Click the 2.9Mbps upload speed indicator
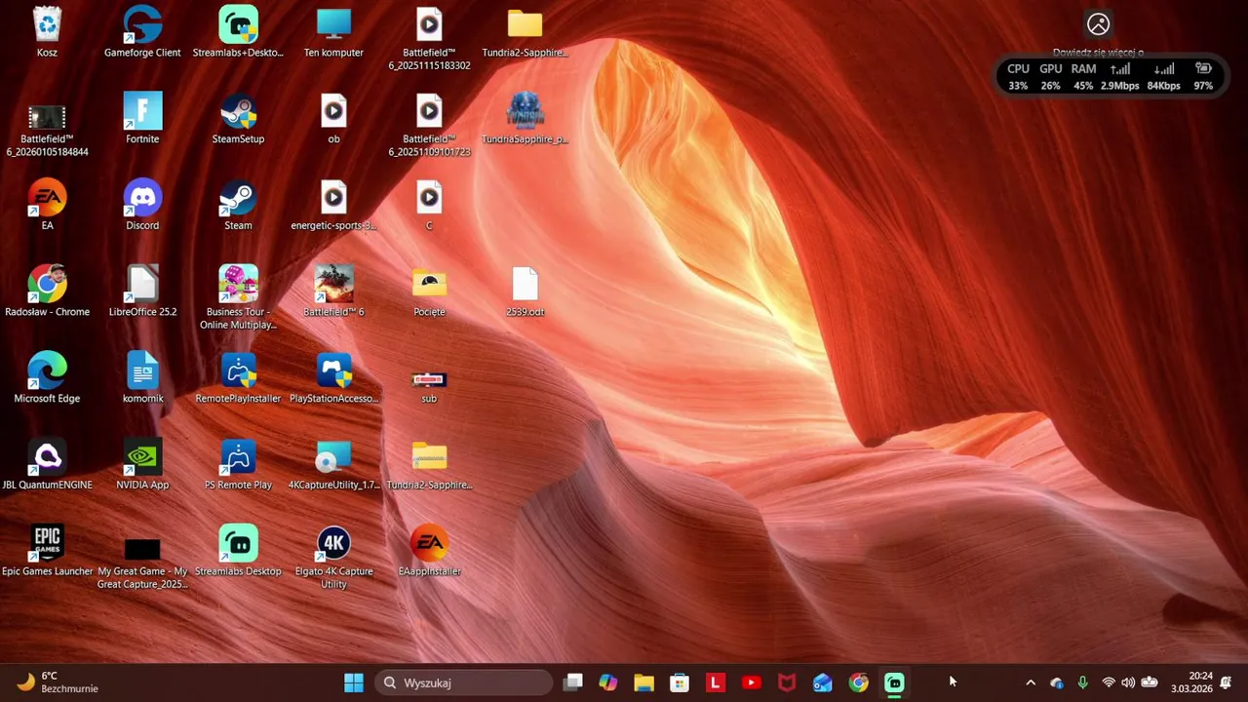Viewport: 1248px width, 702px height. click(x=1119, y=77)
